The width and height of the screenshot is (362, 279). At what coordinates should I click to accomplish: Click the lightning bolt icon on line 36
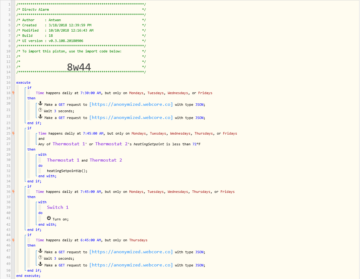tap(14, 192)
